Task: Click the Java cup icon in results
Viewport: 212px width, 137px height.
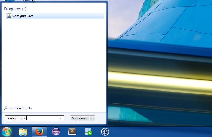Action: [9, 16]
